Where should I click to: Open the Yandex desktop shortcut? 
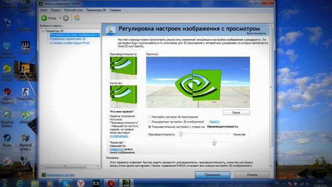coord(7,163)
